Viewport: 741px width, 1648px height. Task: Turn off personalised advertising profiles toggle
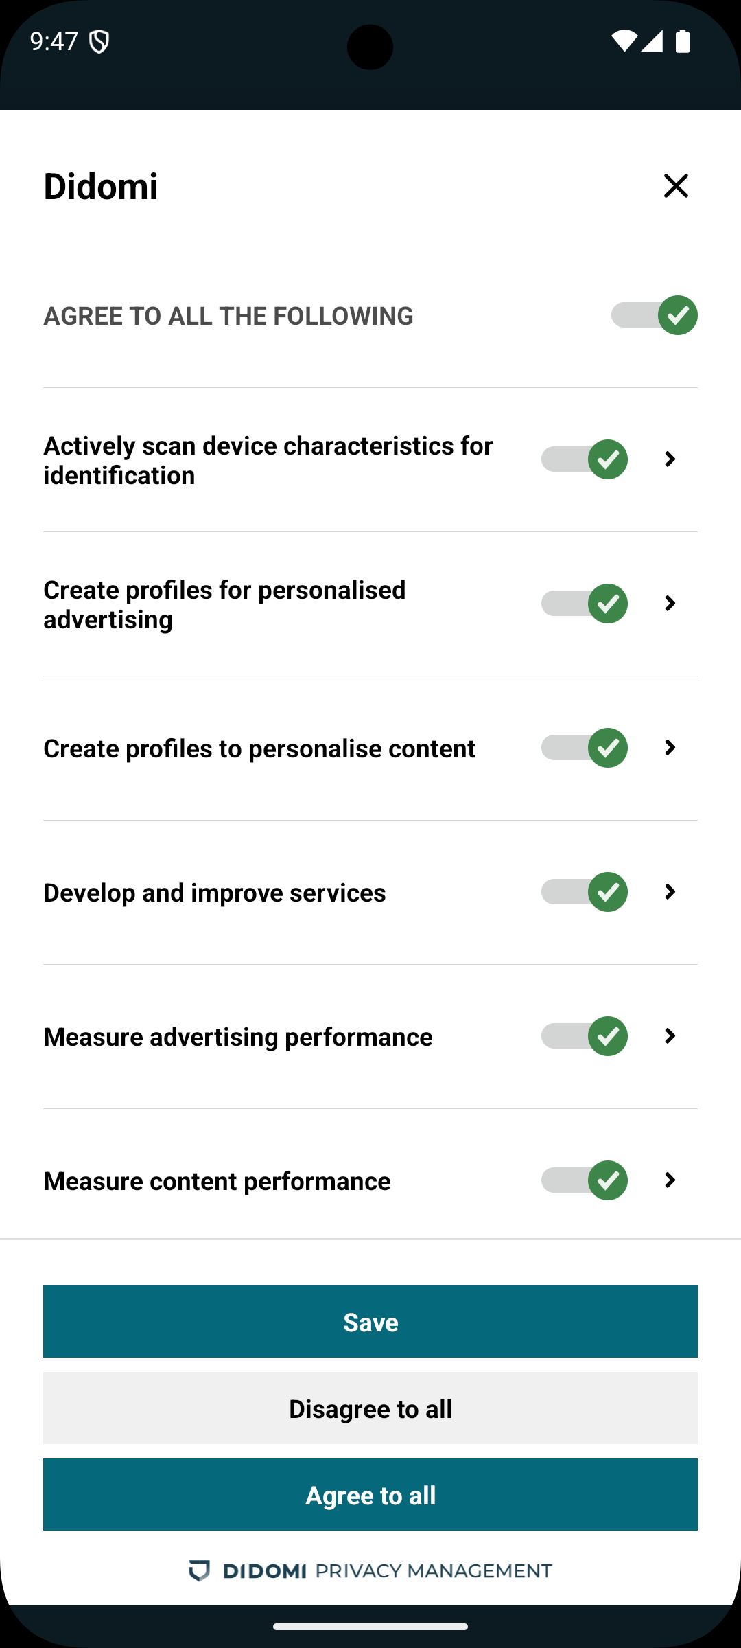tap(584, 604)
